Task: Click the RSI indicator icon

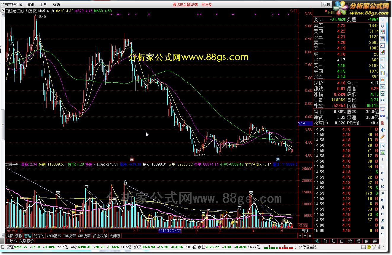Action: click(x=383, y=116)
